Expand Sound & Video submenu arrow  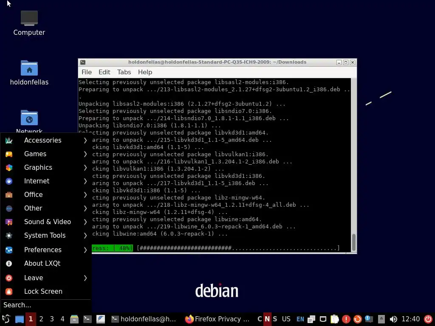click(85, 222)
